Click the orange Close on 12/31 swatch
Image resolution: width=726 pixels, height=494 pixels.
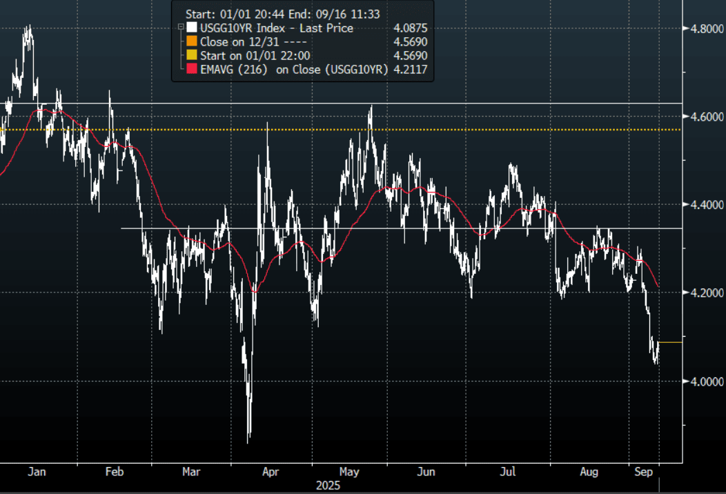tap(192, 41)
